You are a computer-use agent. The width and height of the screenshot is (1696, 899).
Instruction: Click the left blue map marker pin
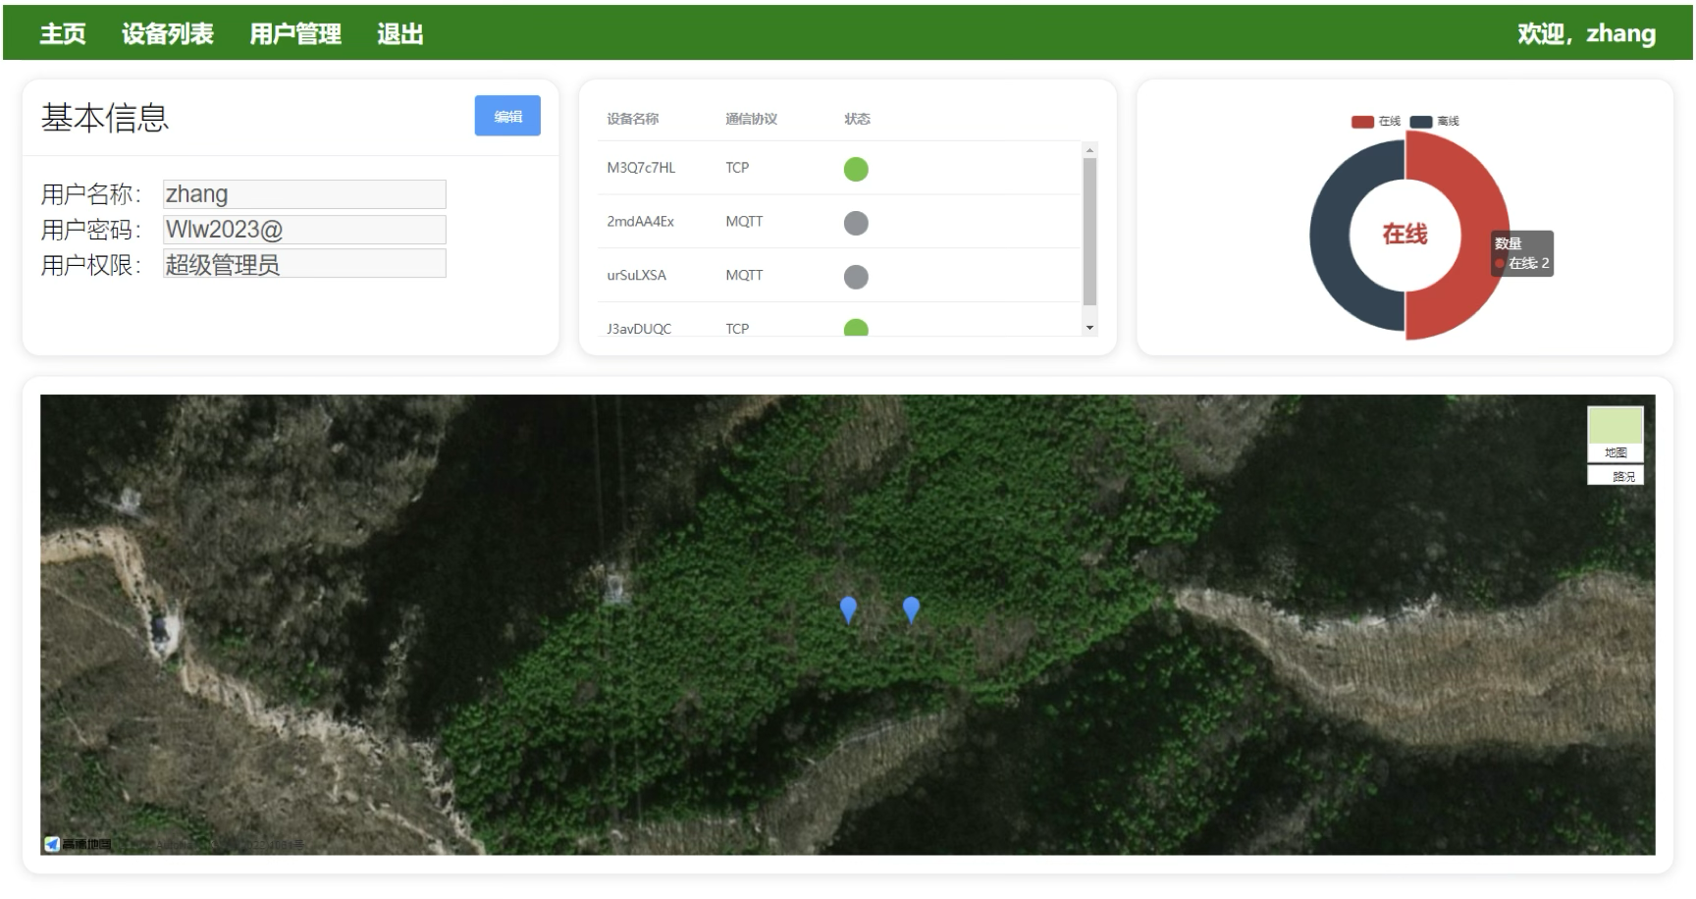(x=849, y=608)
